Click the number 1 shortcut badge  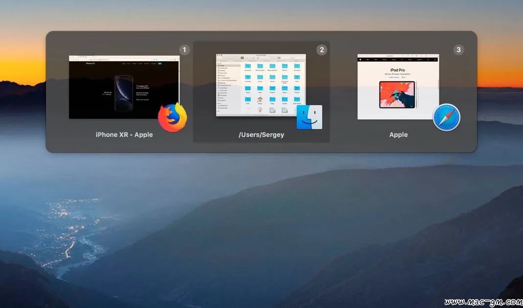tap(184, 49)
